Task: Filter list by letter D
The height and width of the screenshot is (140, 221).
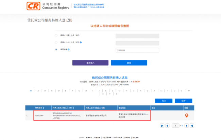Action: click(59, 91)
